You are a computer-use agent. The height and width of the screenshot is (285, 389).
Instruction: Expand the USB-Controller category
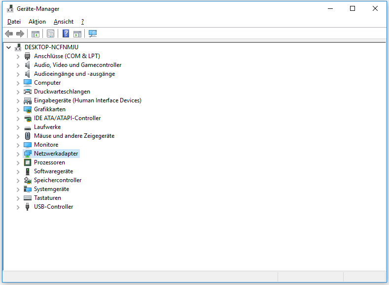[18, 207]
